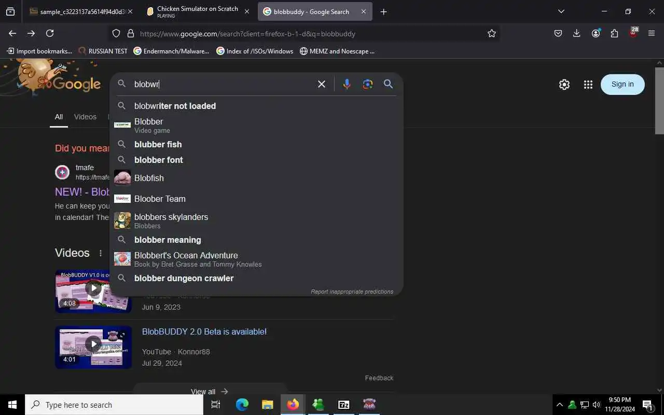
Task: Open the Firefox application menu
Action: [652, 33]
